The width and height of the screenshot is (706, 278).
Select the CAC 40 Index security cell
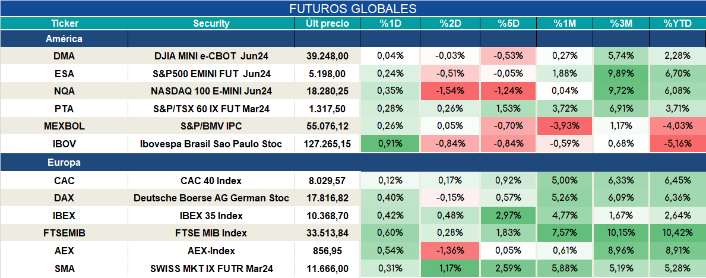(211, 181)
